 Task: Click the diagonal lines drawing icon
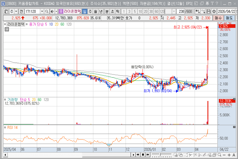205,155
